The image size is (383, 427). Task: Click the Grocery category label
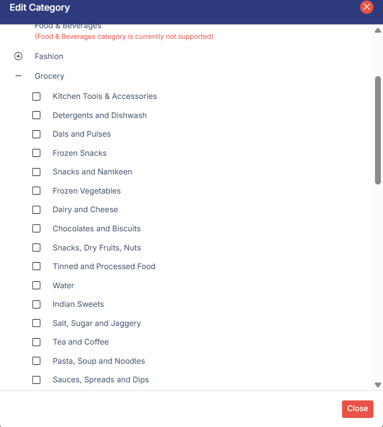[49, 76]
